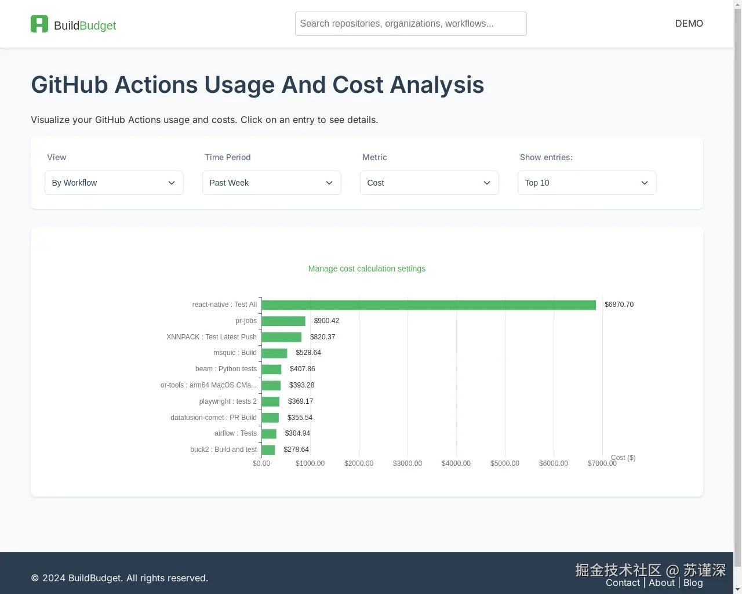Click the pr-jobs cost bar
Viewport: 742px width, 594px height.
tap(283, 321)
